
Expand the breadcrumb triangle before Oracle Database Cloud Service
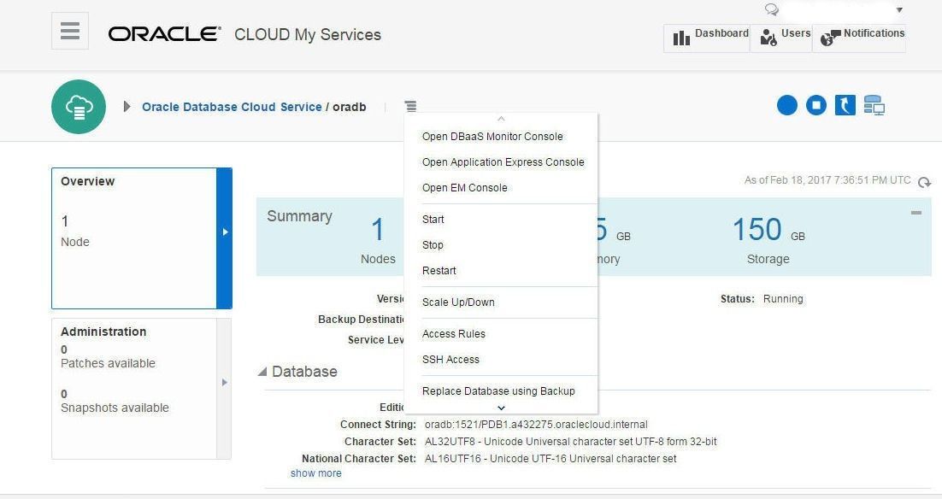(127, 106)
